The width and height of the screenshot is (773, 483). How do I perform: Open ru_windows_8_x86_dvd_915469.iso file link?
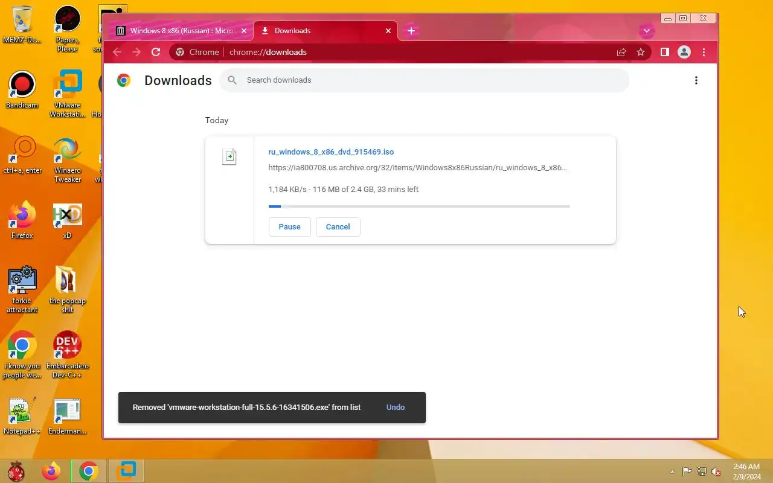tap(331, 152)
